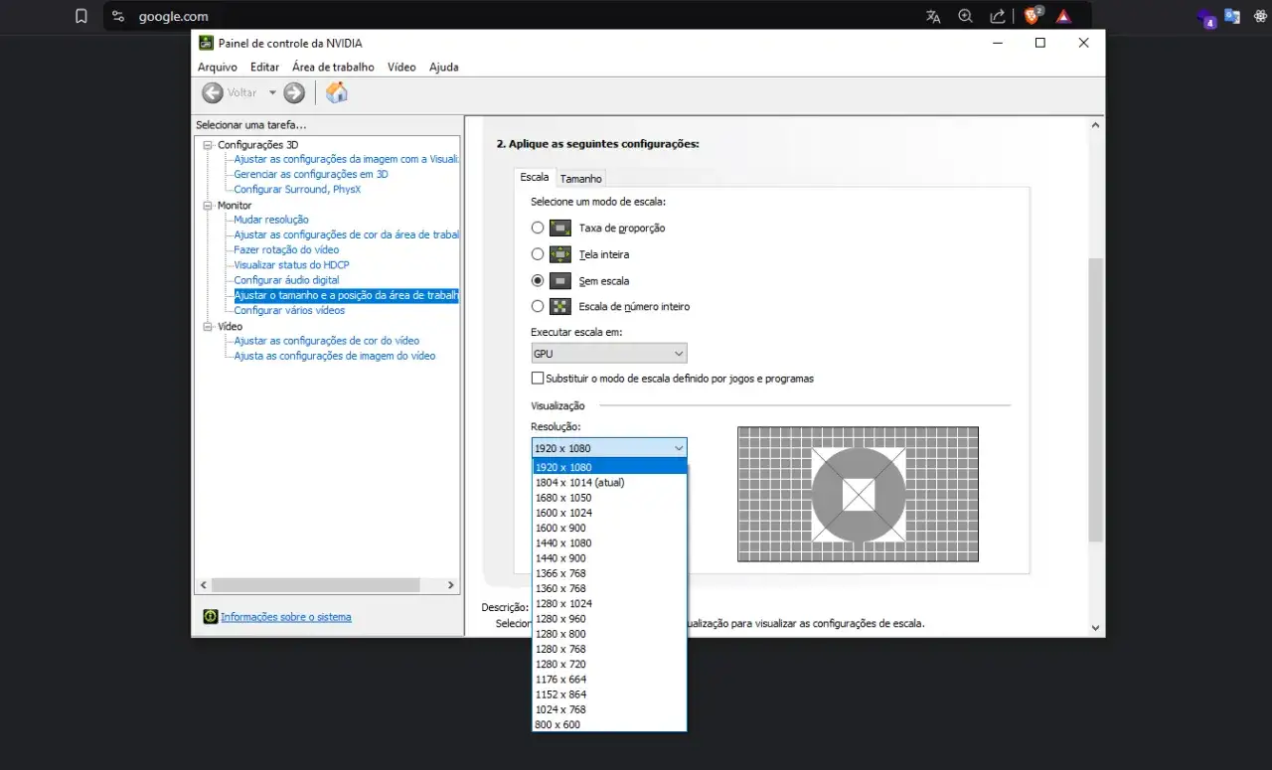Click the Home icon in the NVIDIA toolbar
1272x770 pixels.
337,92
